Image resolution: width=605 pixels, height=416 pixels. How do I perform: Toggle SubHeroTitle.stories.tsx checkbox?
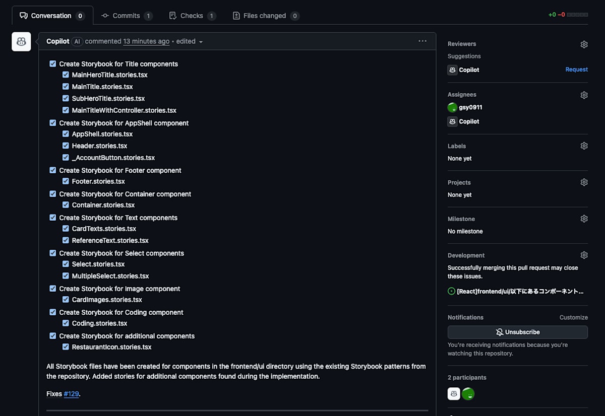click(x=66, y=98)
